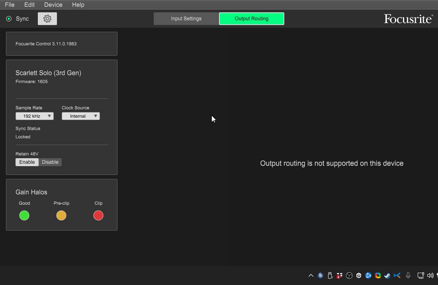Open the Edit menu
438x285 pixels.
tap(29, 5)
